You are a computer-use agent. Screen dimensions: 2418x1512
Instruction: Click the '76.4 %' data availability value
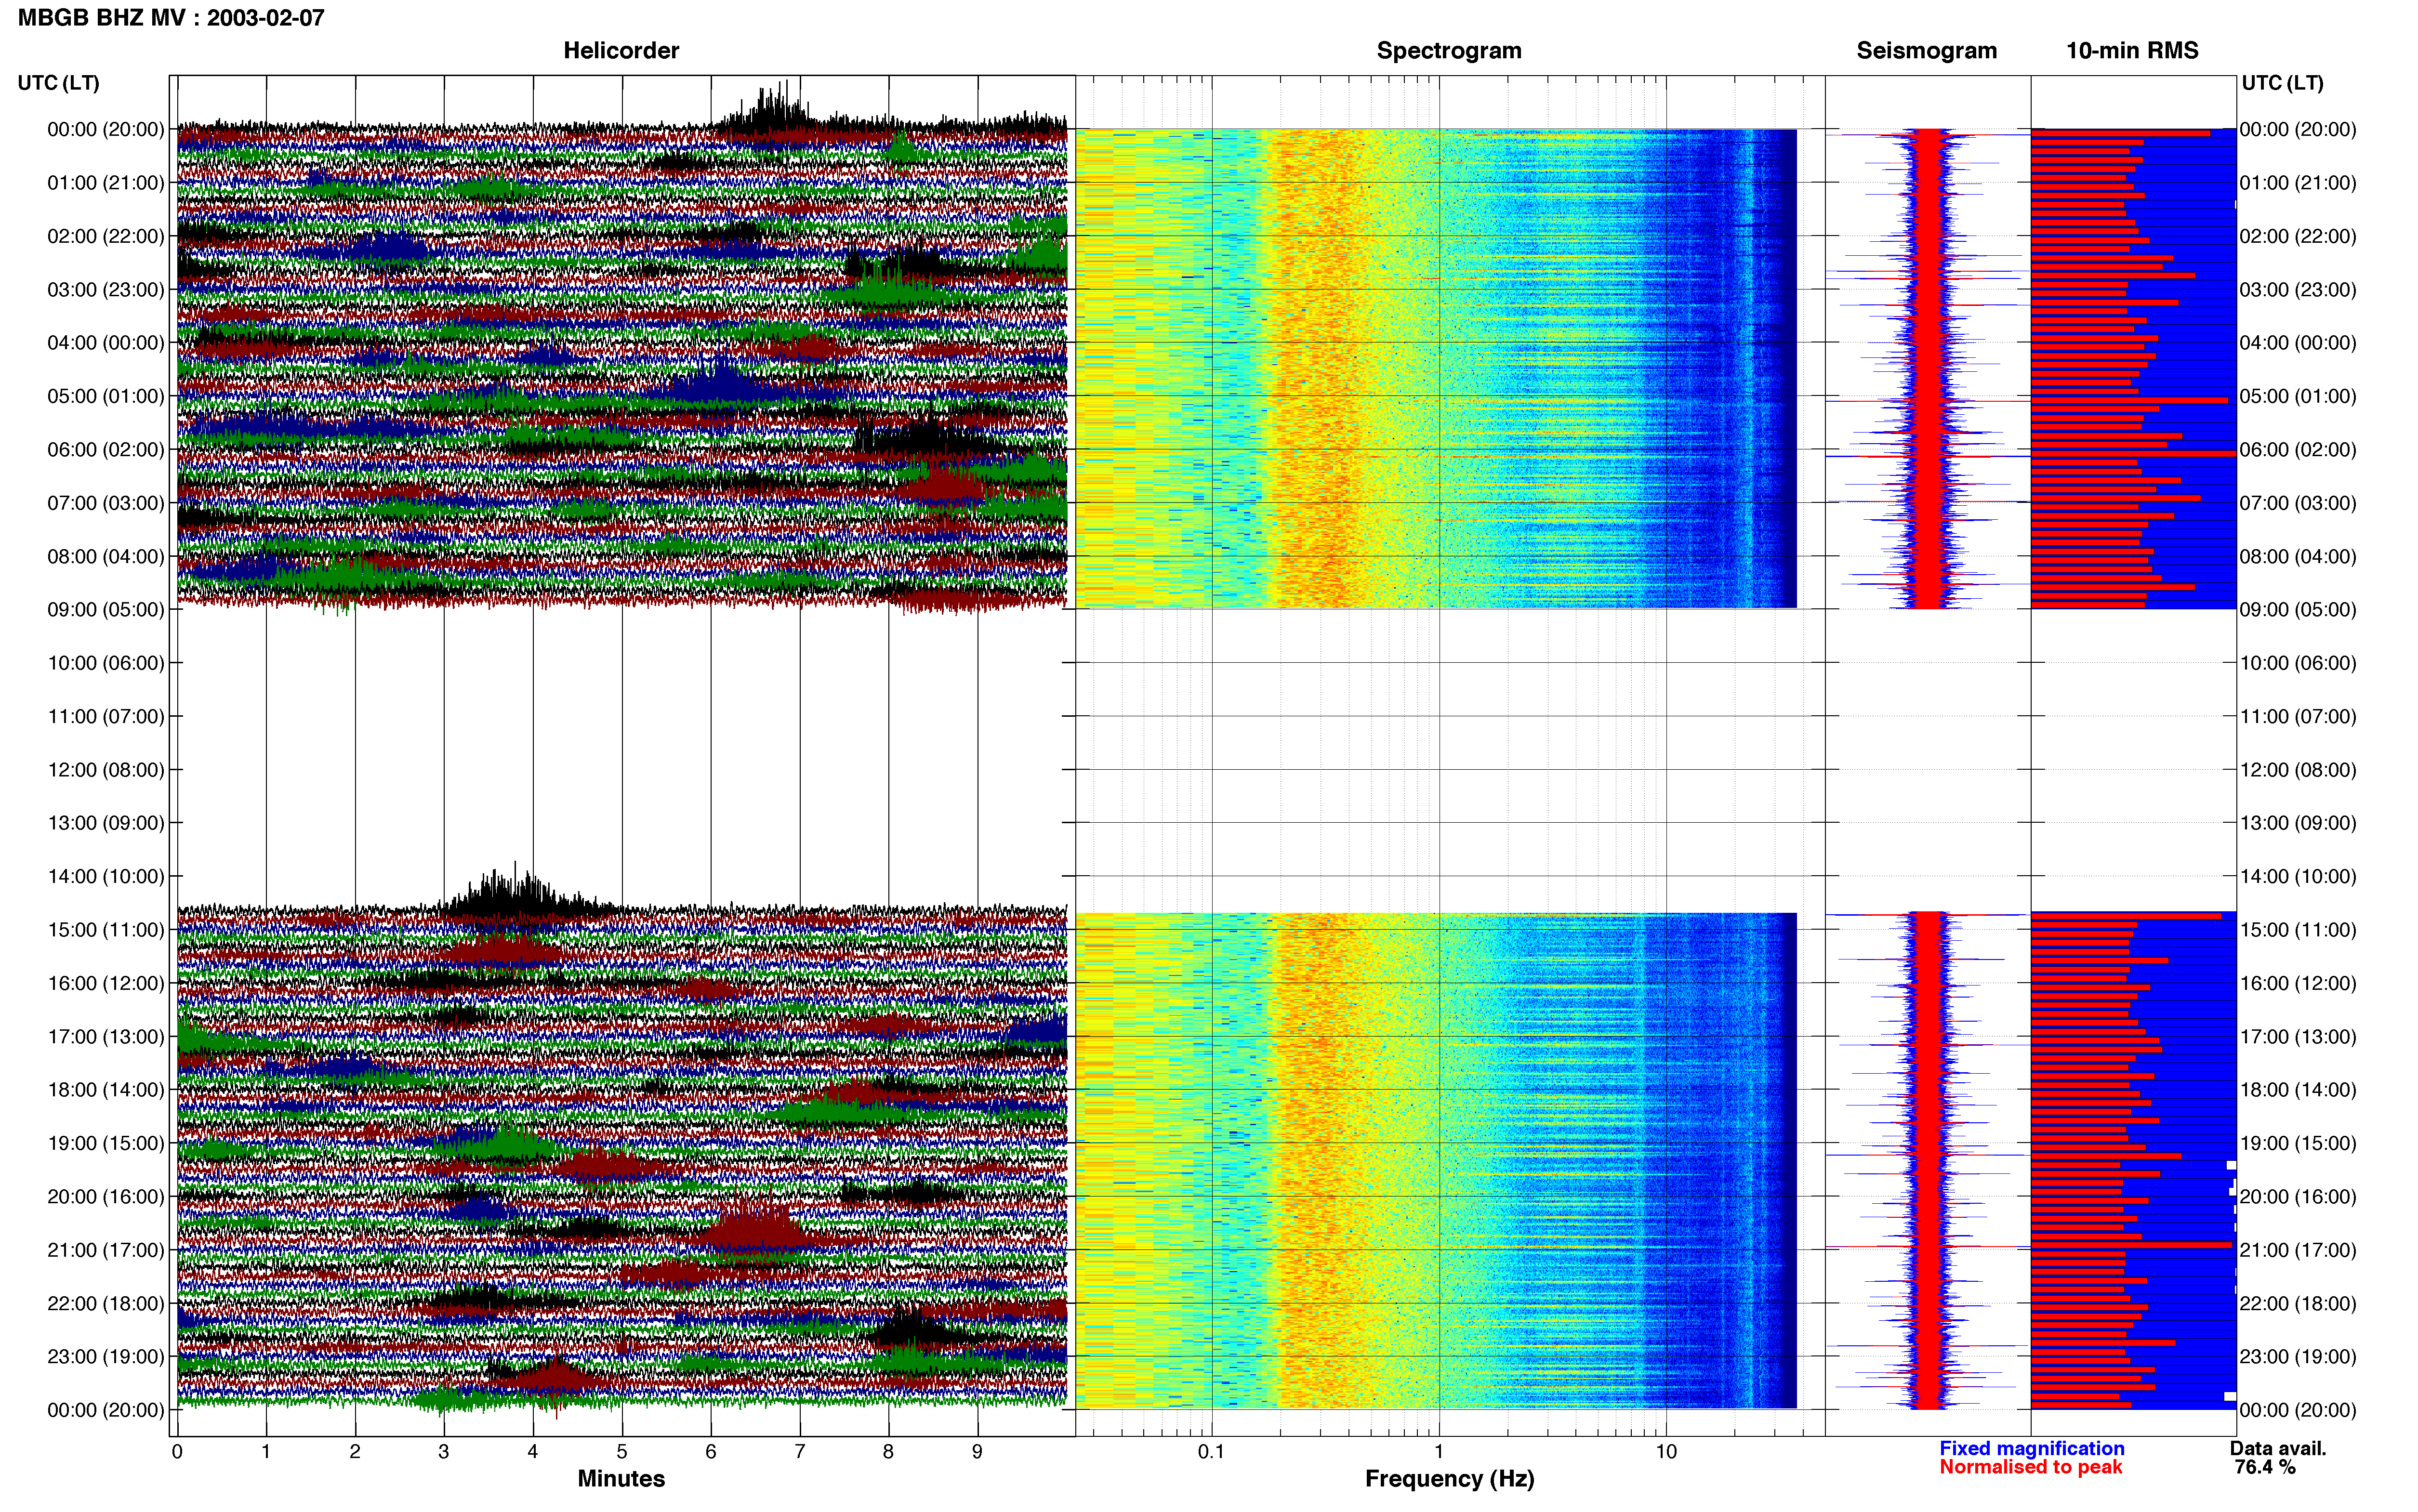2265,1467
